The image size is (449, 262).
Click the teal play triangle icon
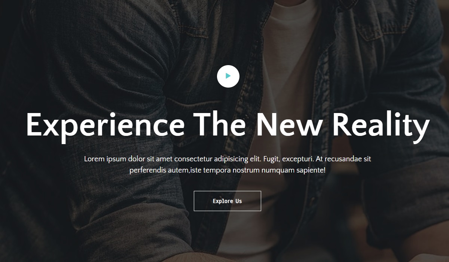228,76
